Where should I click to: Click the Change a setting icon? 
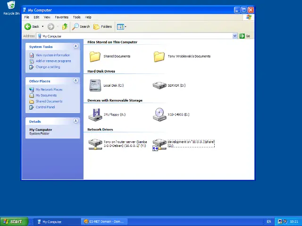(x=32, y=67)
